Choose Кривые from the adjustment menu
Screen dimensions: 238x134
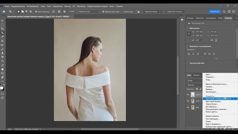[x=209, y=89]
